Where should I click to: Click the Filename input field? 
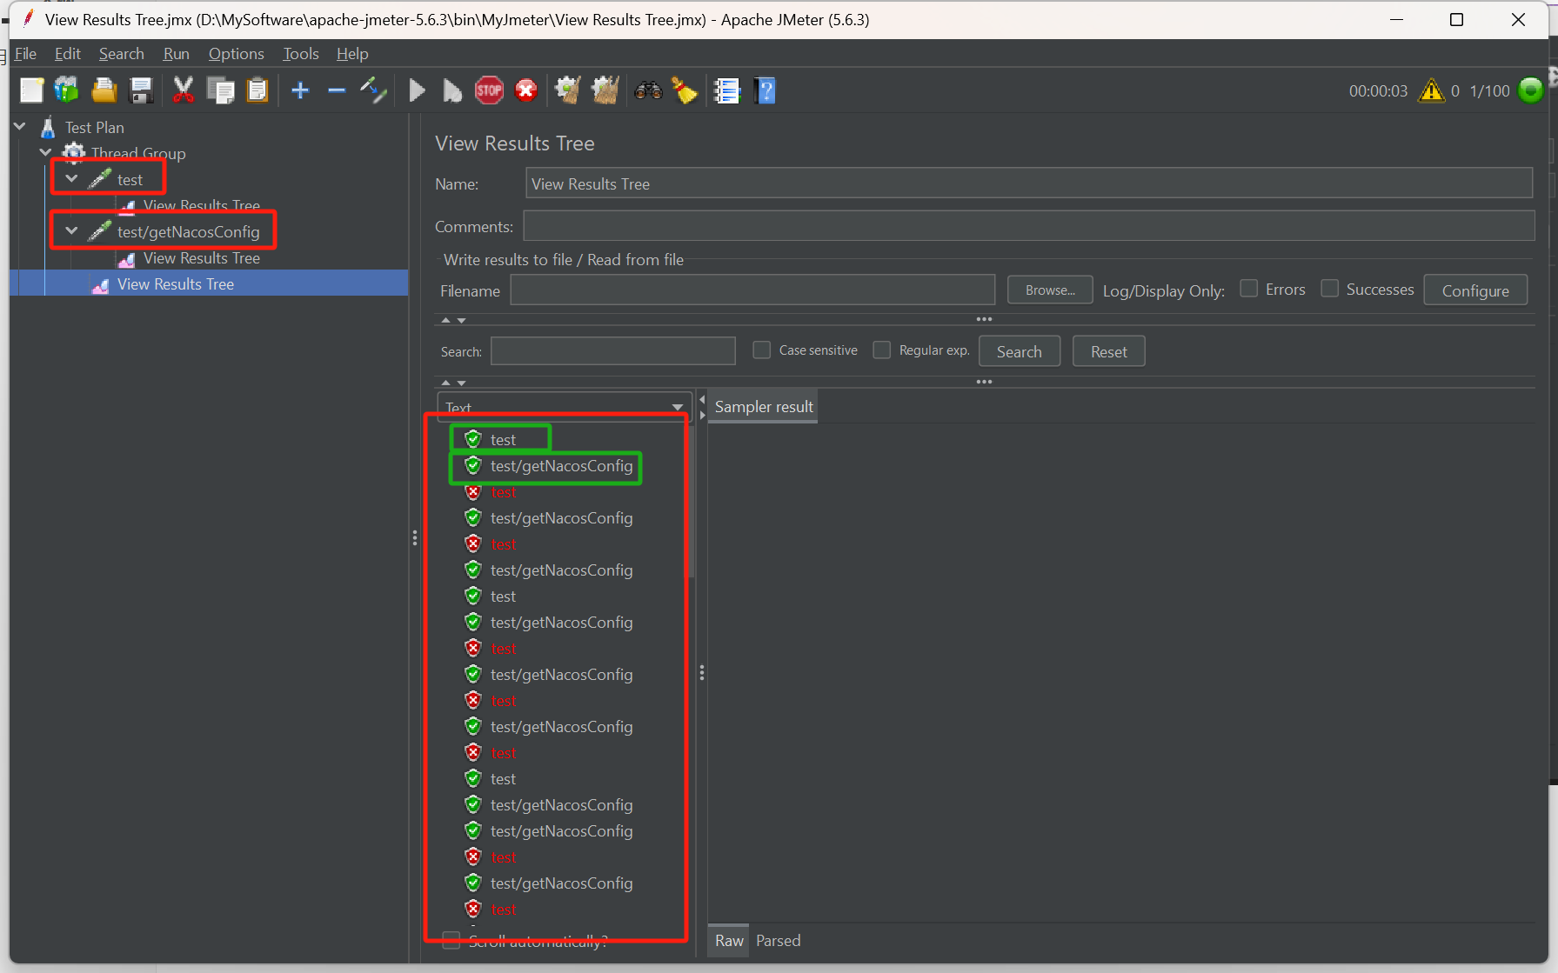click(752, 290)
